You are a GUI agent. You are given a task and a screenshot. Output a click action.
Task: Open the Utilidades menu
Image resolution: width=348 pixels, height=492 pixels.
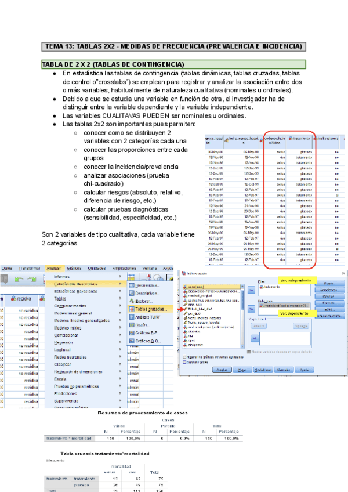tap(97, 269)
